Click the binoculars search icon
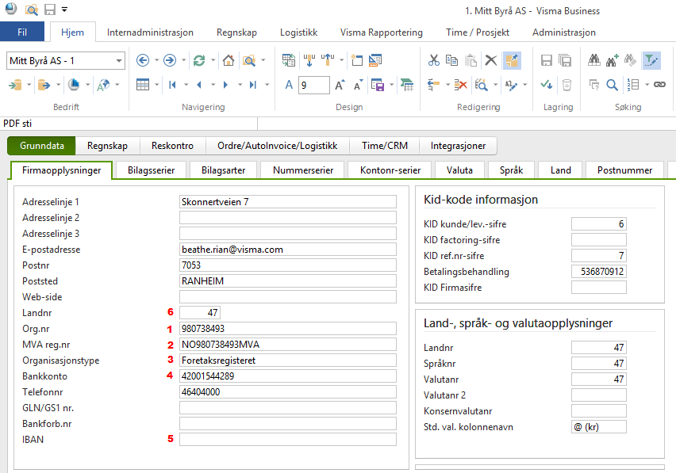The image size is (676, 473). pos(594,60)
